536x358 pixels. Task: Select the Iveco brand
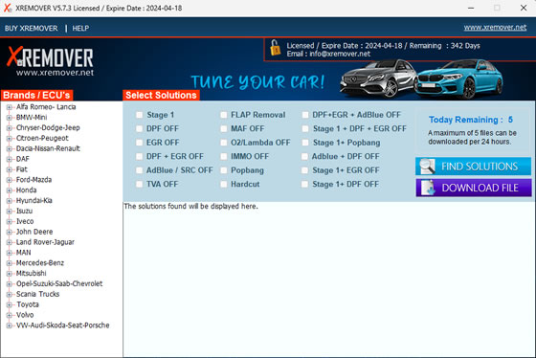coord(25,221)
